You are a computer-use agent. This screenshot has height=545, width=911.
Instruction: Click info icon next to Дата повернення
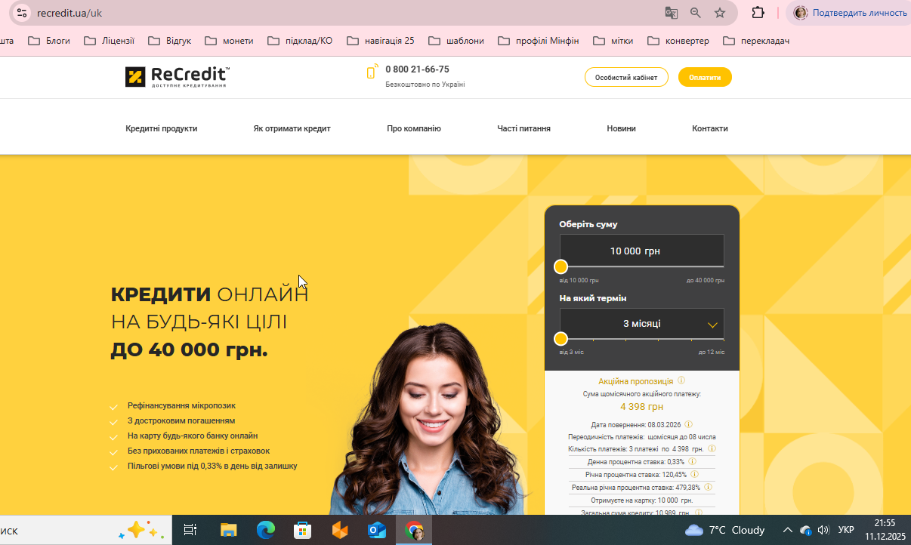pyautogui.click(x=688, y=424)
